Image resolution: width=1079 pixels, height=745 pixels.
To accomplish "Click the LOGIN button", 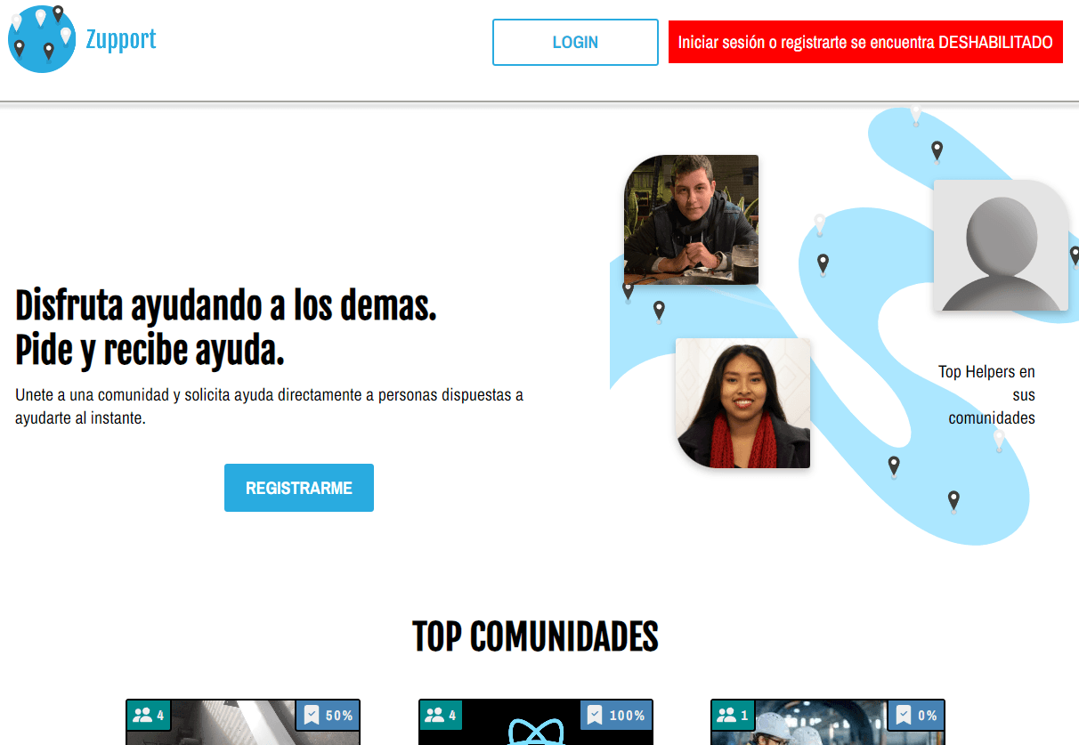I will pos(574,42).
